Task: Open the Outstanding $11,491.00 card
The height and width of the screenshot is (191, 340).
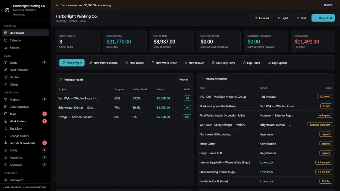Action: 313,41
